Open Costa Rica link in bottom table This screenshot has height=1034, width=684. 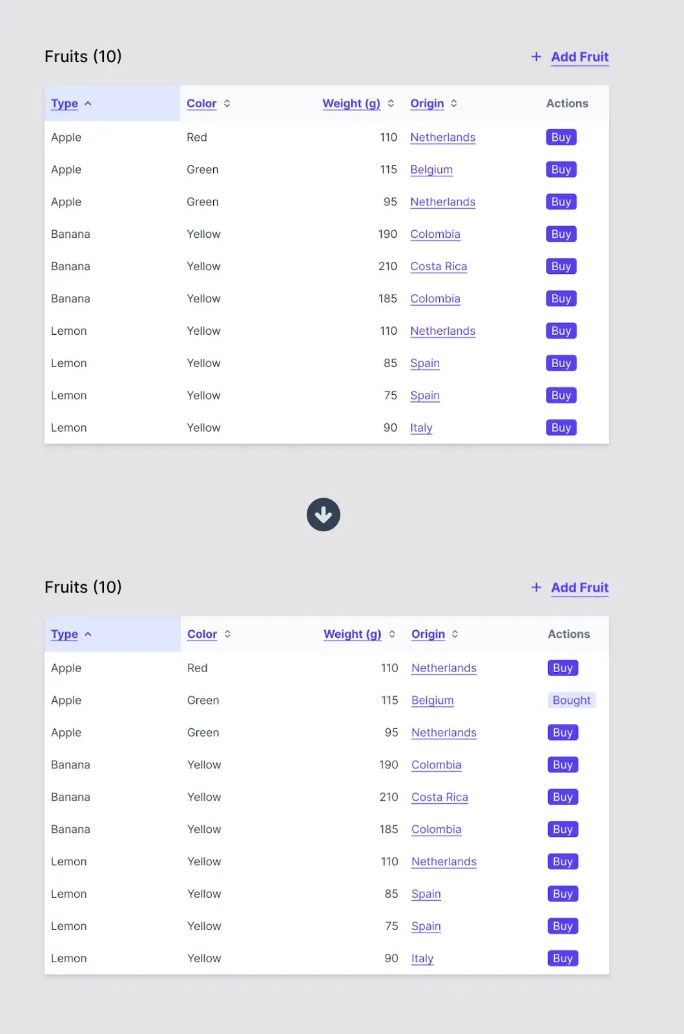pyautogui.click(x=440, y=797)
